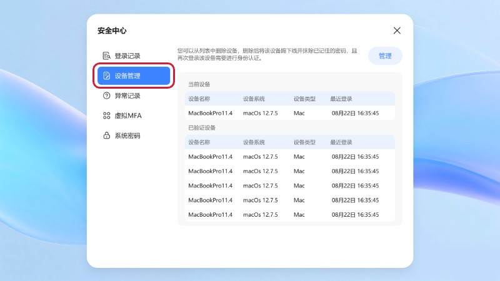Click the 设备管理 document icon

107,76
